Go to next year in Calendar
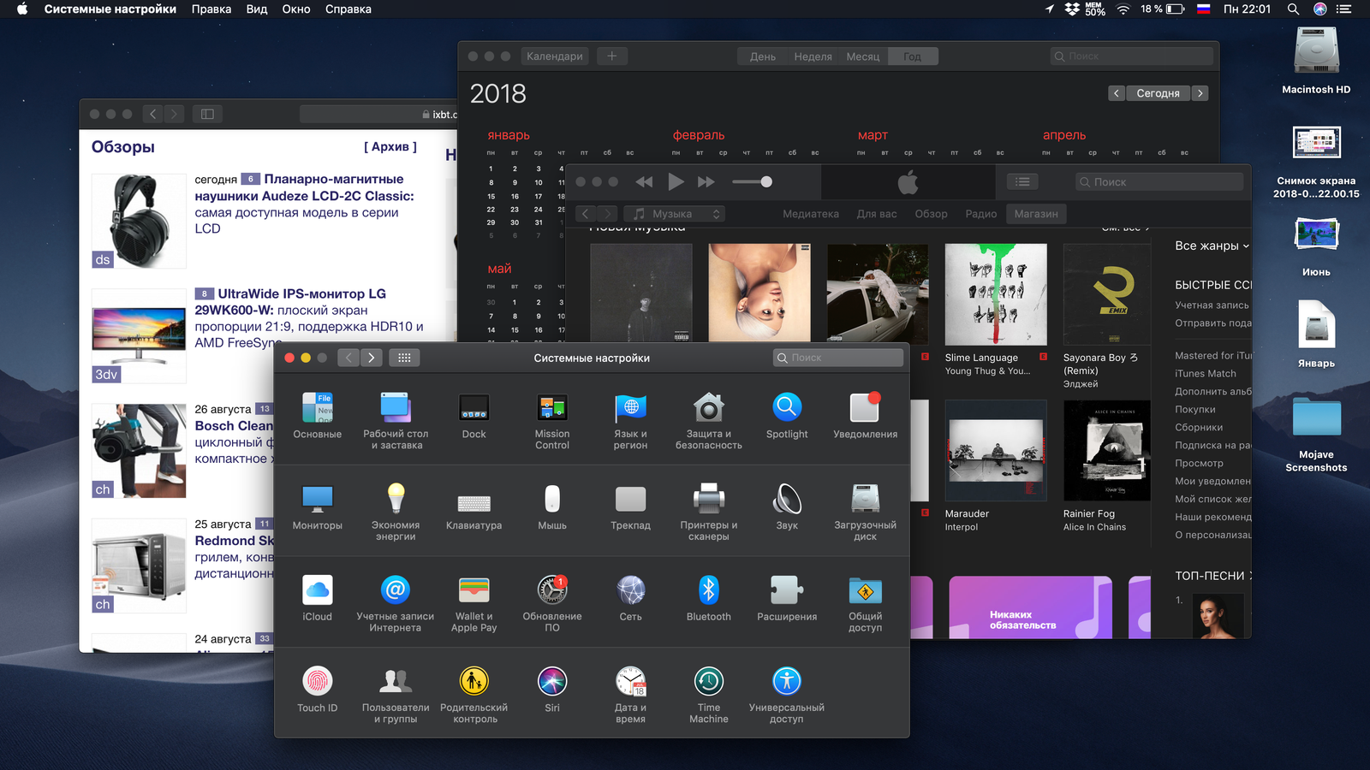 pyautogui.click(x=1200, y=93)
